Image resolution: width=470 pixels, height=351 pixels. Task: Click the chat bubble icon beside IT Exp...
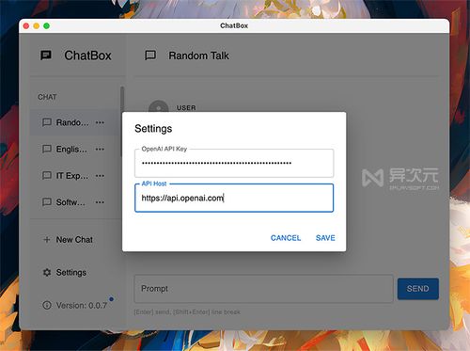pyautogui.click(x=47, y=175)
